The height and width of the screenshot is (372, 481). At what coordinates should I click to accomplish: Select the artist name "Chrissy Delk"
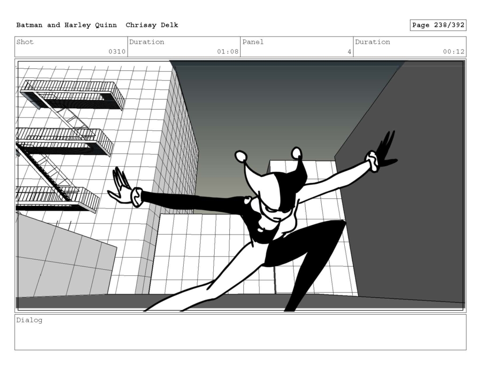pos(152,25)
